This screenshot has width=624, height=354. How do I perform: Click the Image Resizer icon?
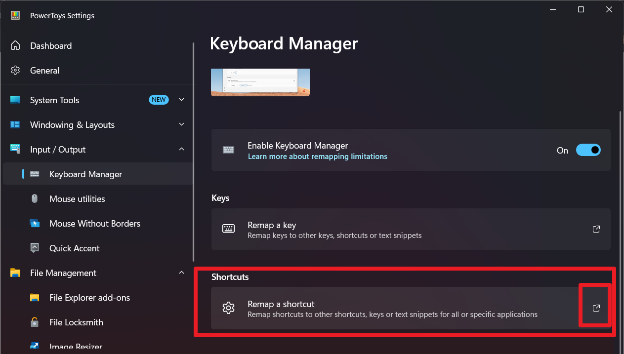35,346
